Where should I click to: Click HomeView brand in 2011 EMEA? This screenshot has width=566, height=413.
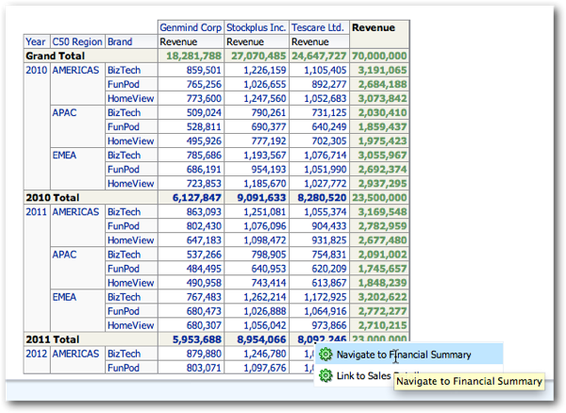131,325
